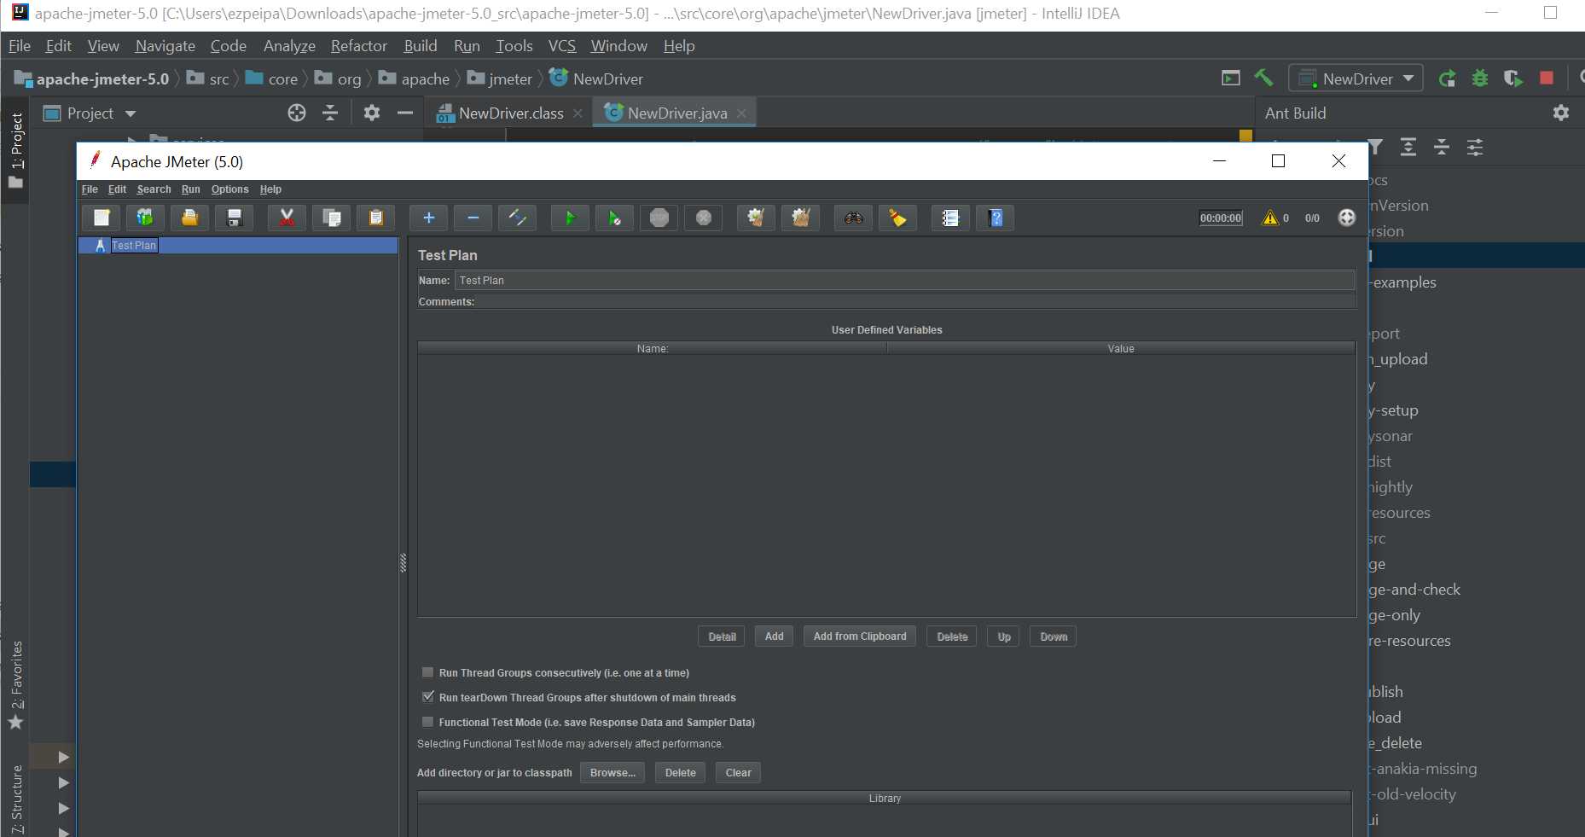Save the test plan with floppy icon

click(234, 218)
